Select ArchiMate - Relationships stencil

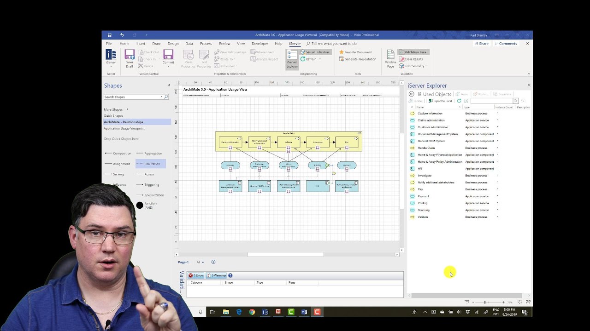coord(137,122)
